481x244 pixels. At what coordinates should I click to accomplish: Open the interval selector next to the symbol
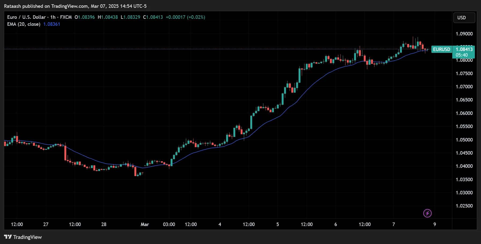click(x=53, y=17)
